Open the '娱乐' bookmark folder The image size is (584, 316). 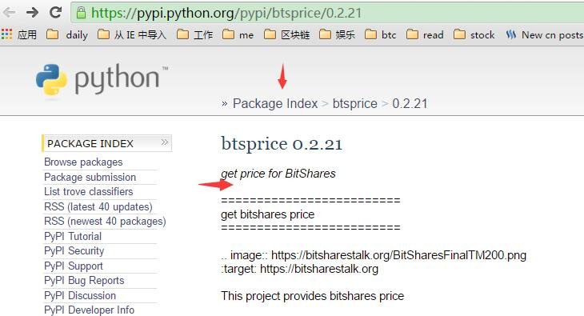pyautogui.click(x=337, y=34)
